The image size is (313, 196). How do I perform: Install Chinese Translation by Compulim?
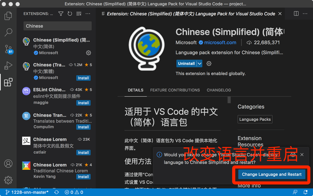pyautogui.click(x=83, y=127)
